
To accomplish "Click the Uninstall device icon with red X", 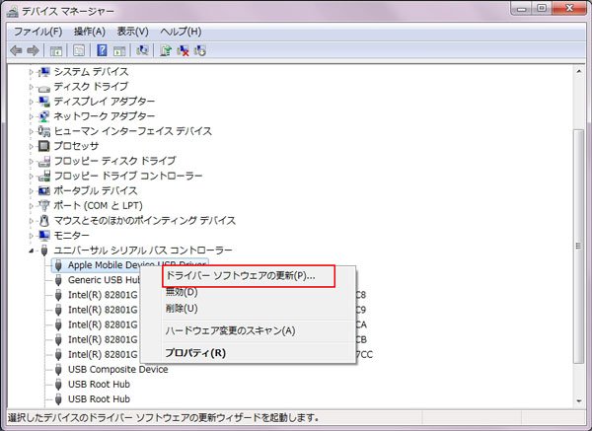I will pos(183,50).
